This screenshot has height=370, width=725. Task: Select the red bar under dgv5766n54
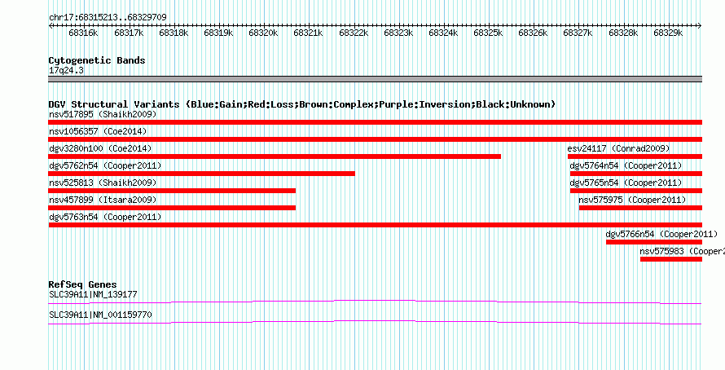click(654, 242)
